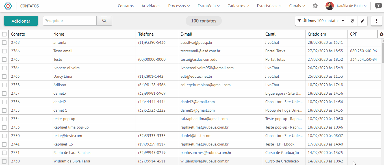
Task: Sort by the Criado em column header
Action: 327,34
